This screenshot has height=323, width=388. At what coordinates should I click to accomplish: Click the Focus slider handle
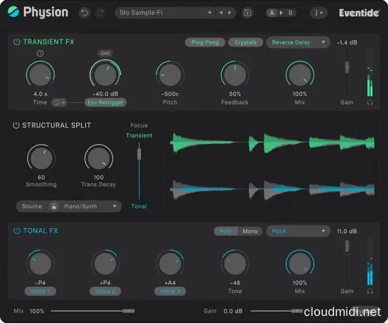(139, 154)
